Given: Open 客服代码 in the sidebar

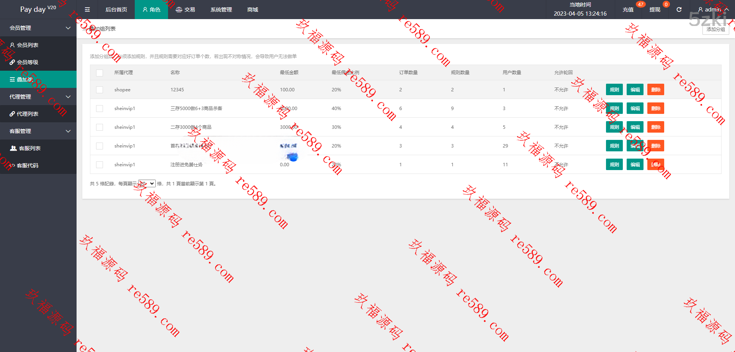Looking at the screenshot, I should (28, 165).
